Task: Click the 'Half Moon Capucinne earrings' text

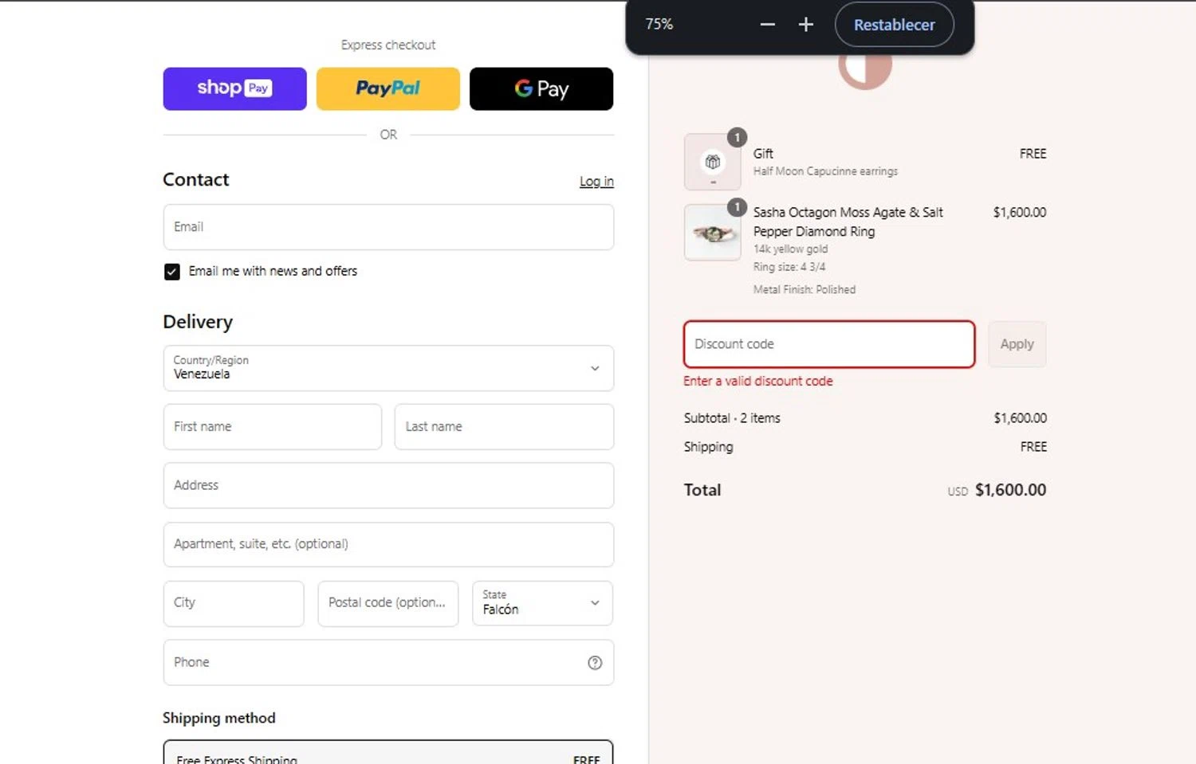Action: point(825,171)
